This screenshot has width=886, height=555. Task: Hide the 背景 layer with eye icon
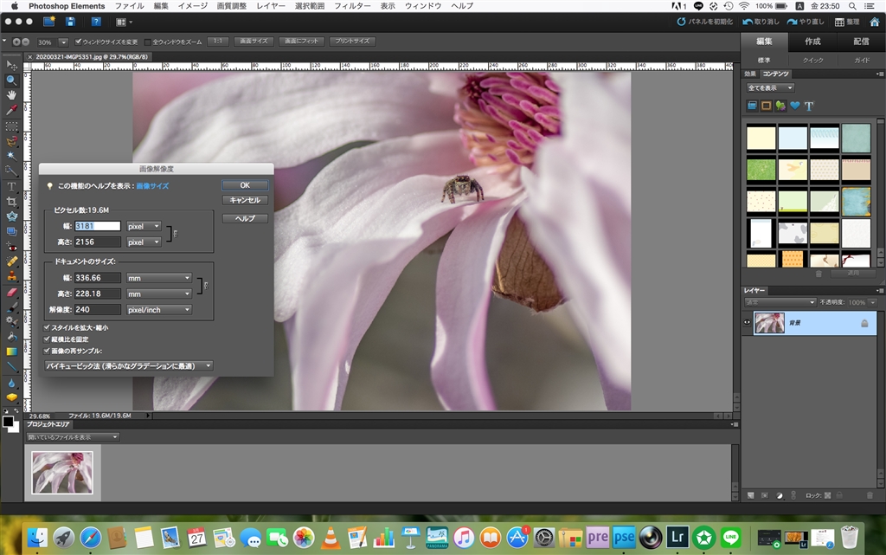748,322
